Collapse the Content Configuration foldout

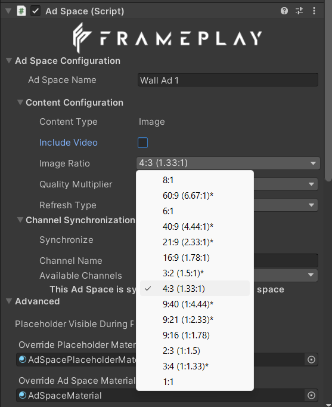click(20, 102)
